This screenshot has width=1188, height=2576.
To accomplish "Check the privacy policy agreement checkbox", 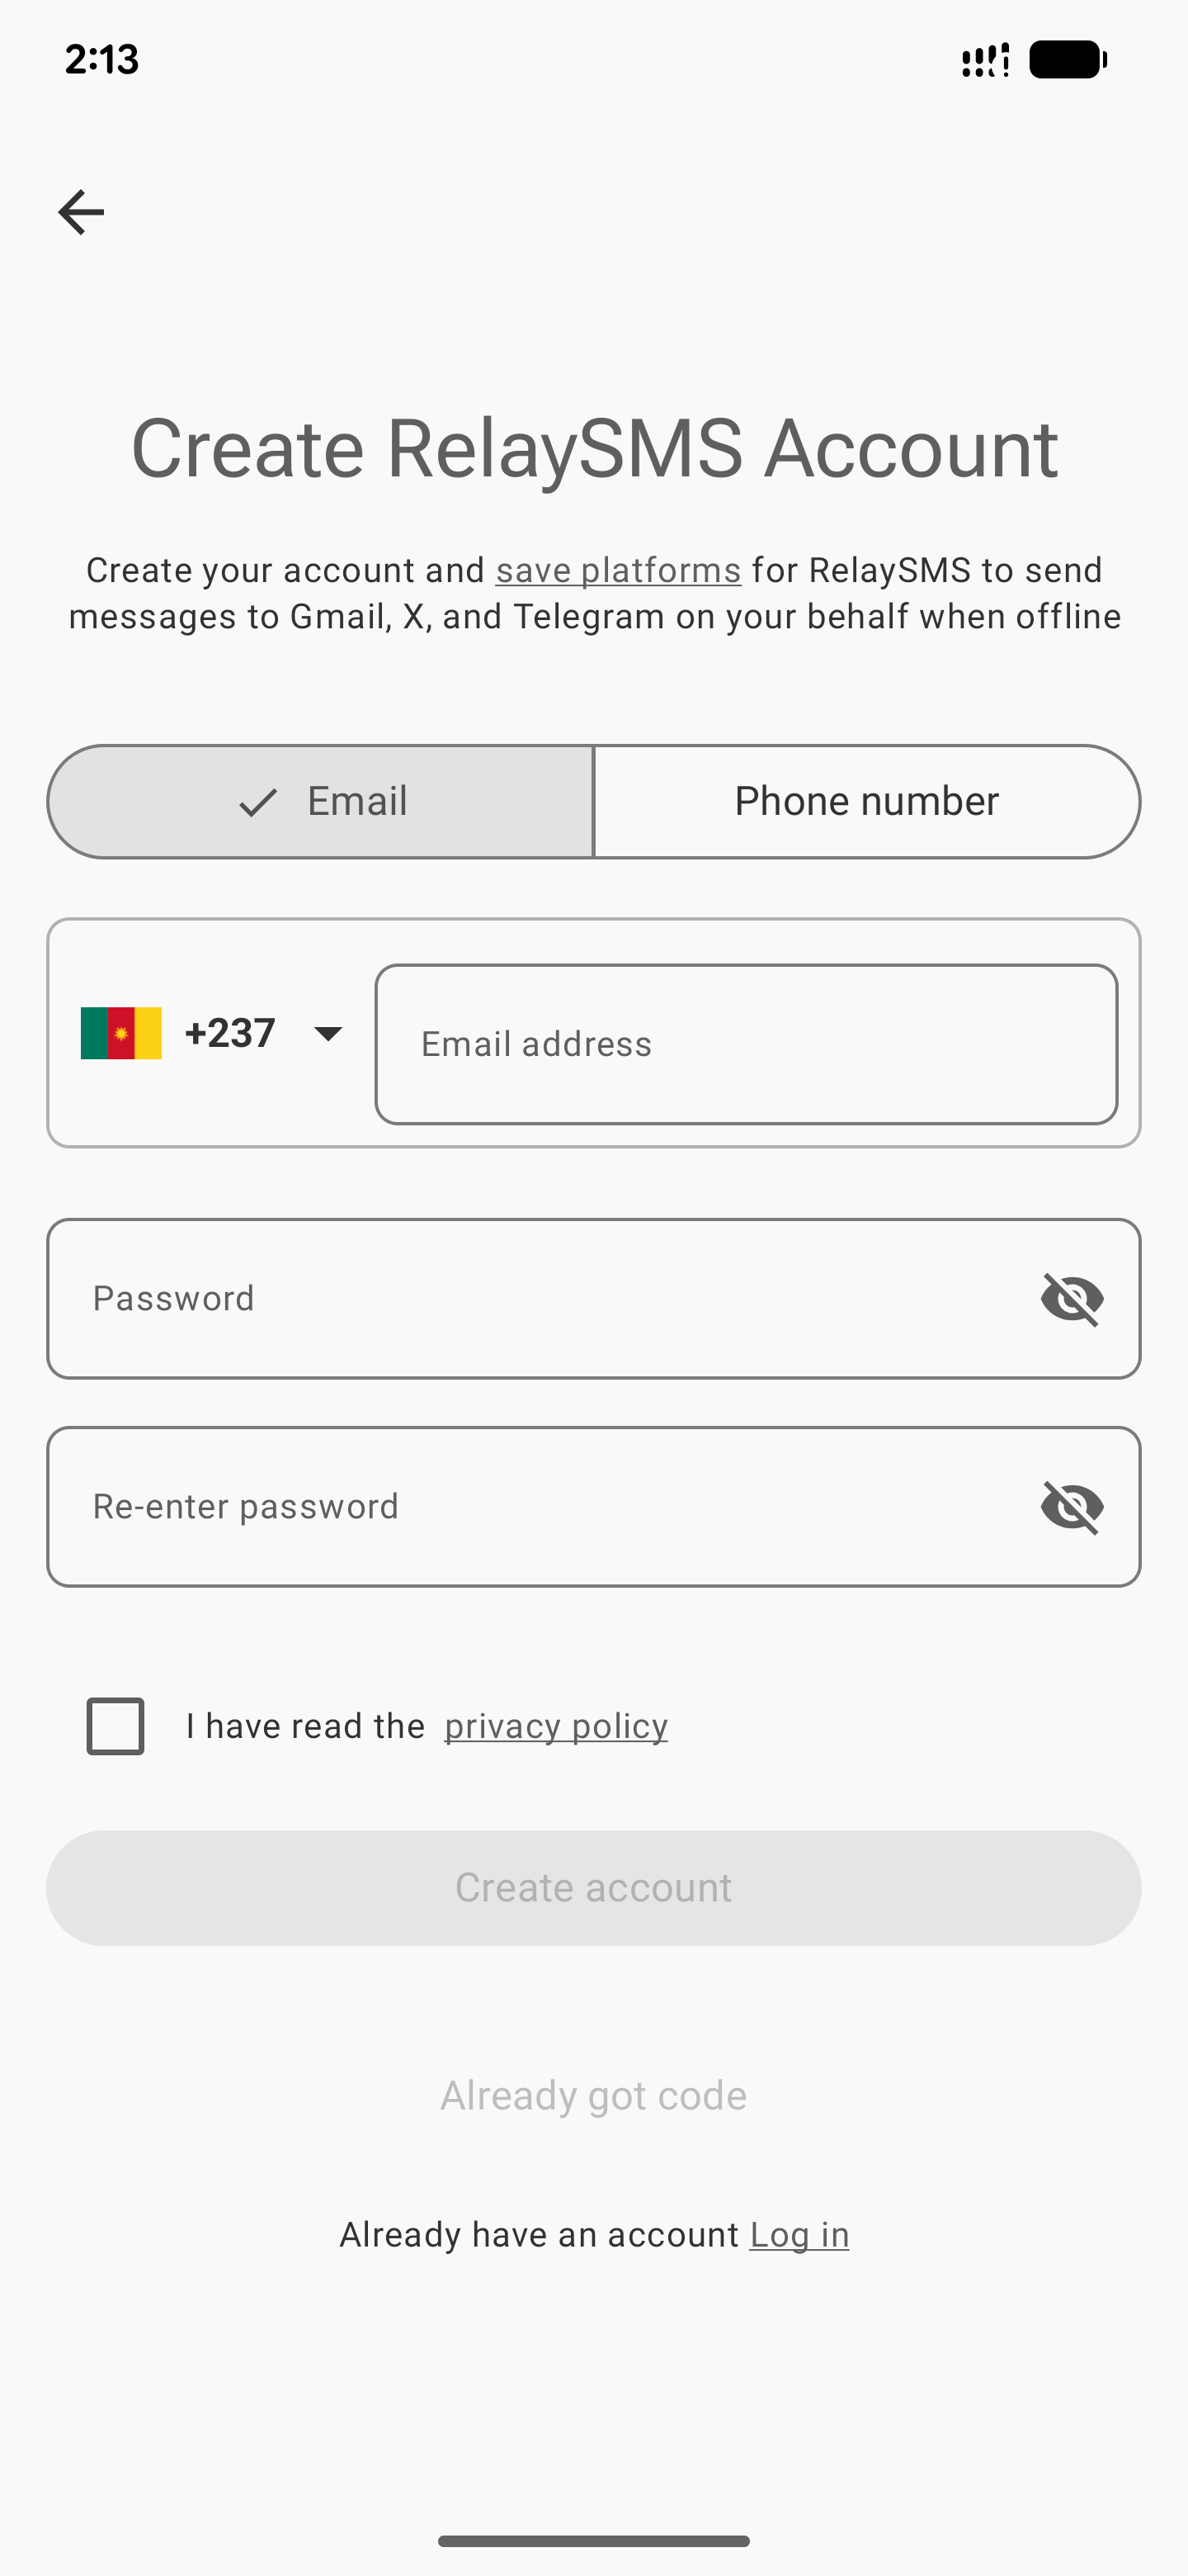I will (115, 1726).
